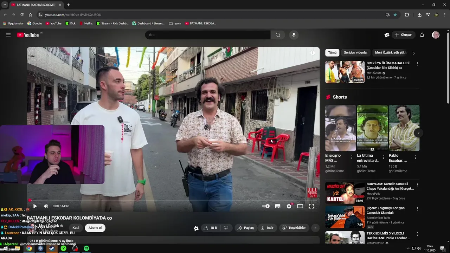The image size is (450, 253).
Task: Click the browser address bar
Action: pos(211,15)
